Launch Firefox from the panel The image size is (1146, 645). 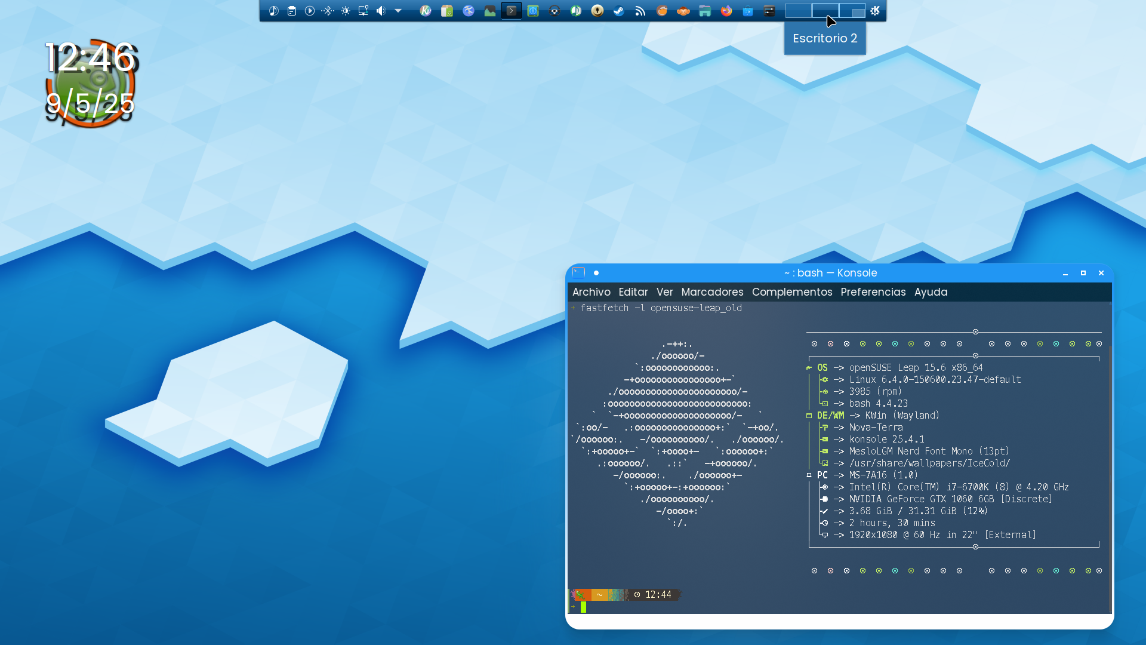point(726,11)
